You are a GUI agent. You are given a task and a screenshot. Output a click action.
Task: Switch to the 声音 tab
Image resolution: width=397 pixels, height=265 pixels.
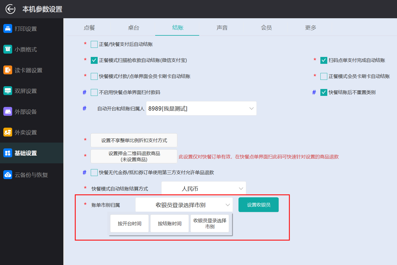pyautogui.click(x=222, y=28)
